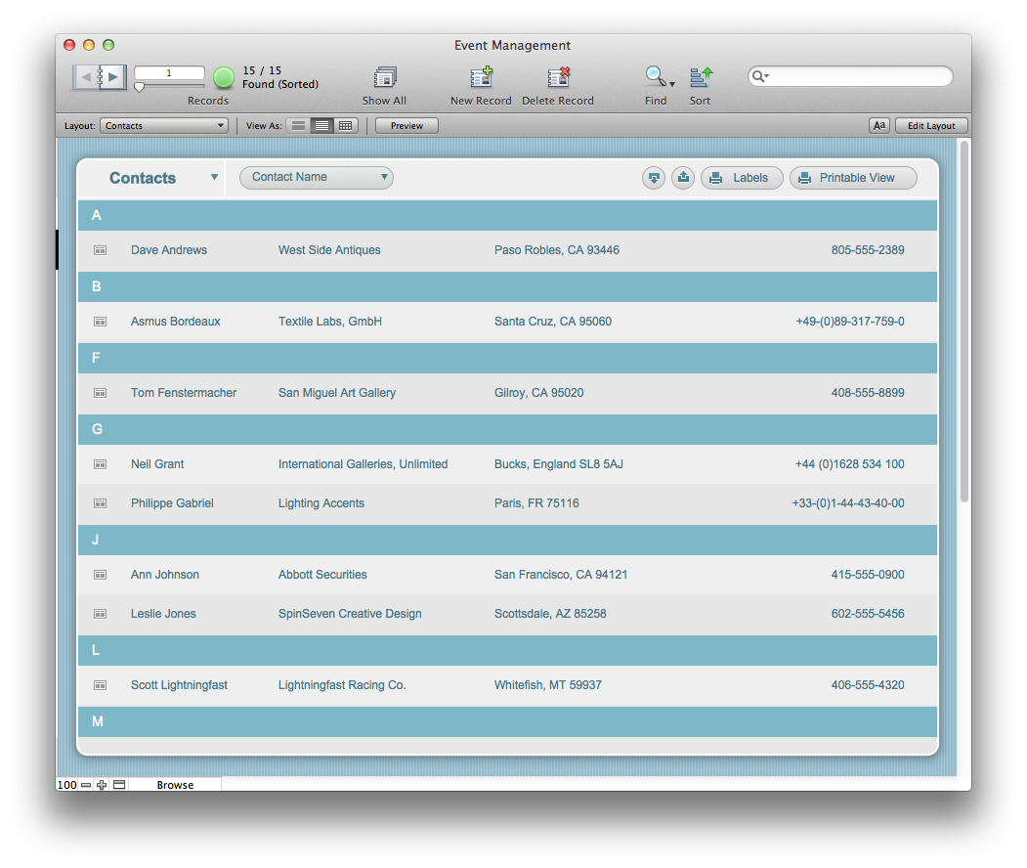This screenshot has height=868, width=1027.
Task: Create a New Record using the toolbar icon
Action: pos(481,78)
